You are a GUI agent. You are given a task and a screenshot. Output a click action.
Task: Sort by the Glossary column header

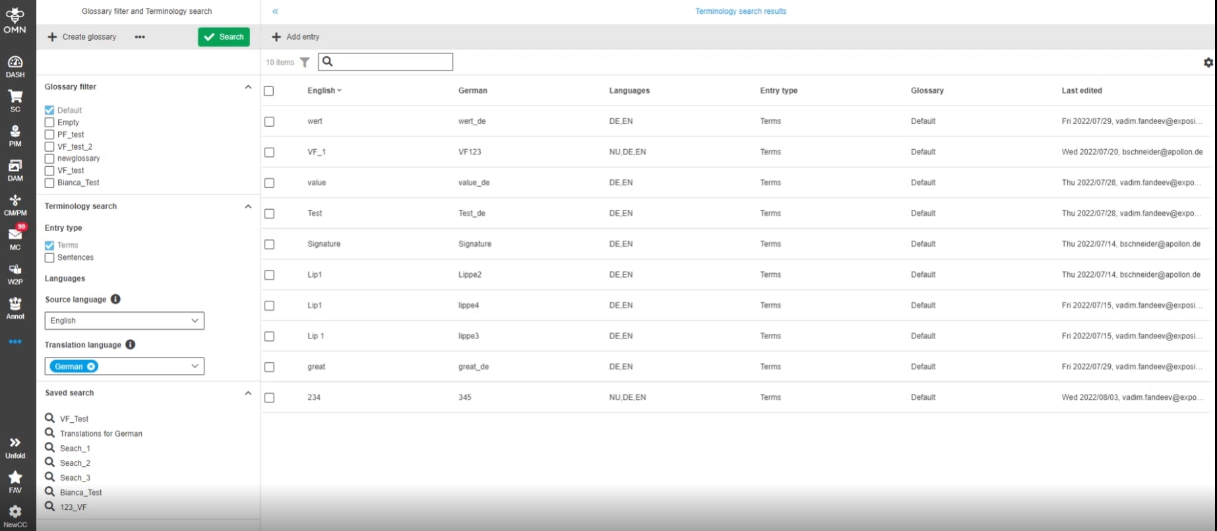point(927,90)
